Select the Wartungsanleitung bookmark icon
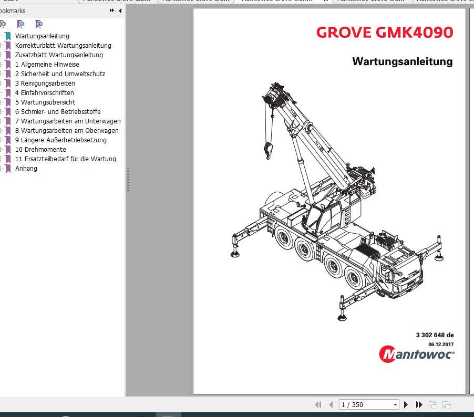The image size is (474, 417). tap(7, 36)
